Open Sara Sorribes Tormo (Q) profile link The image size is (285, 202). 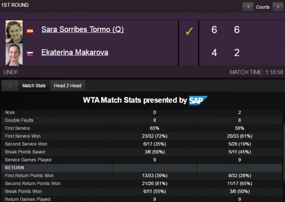(x=83, y=29)
